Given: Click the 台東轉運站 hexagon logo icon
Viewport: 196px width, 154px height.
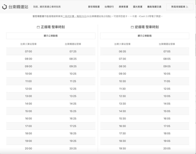Looking at the screenshot, I should click(4, 6).
